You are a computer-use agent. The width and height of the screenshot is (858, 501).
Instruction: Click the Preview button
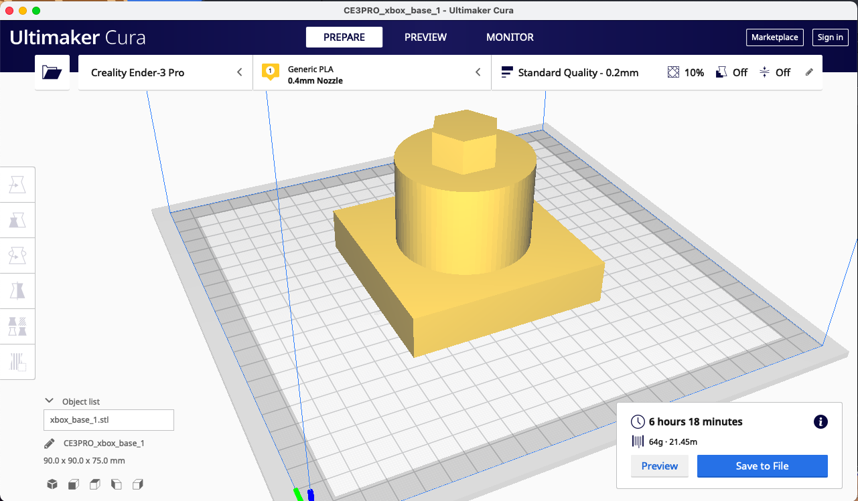pos(660,466)
